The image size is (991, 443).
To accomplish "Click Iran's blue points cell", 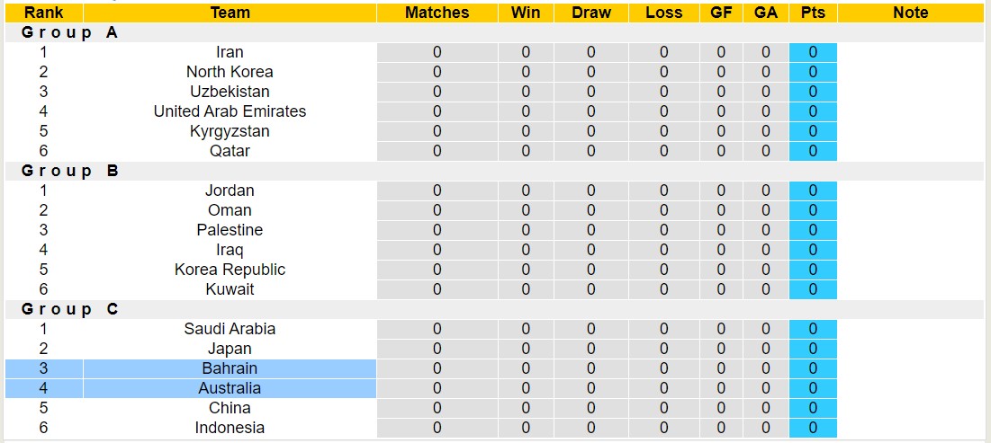I will point(813,52).
